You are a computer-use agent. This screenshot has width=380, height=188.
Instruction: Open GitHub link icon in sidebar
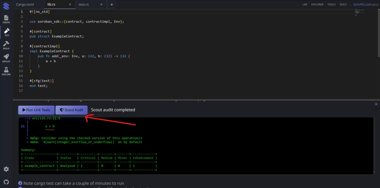point(6,182)
